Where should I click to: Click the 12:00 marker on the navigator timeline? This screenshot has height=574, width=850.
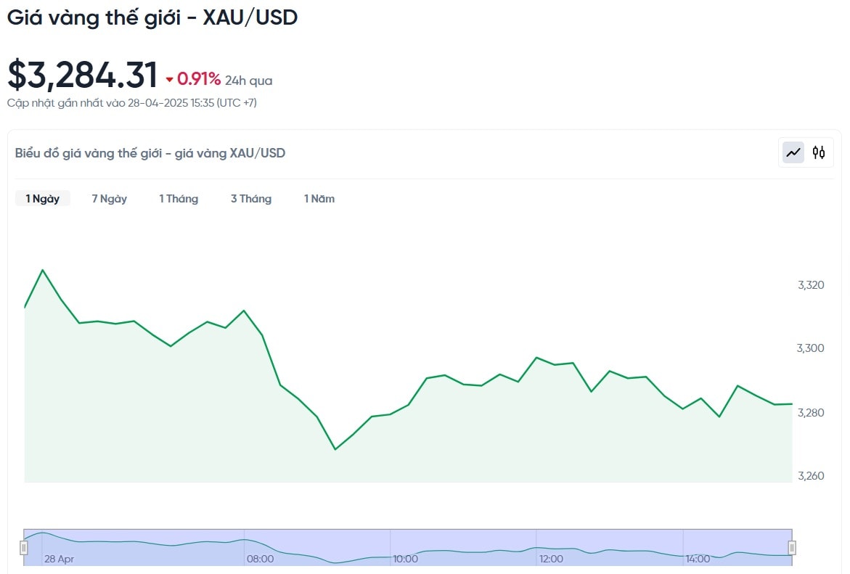[551, 559]
